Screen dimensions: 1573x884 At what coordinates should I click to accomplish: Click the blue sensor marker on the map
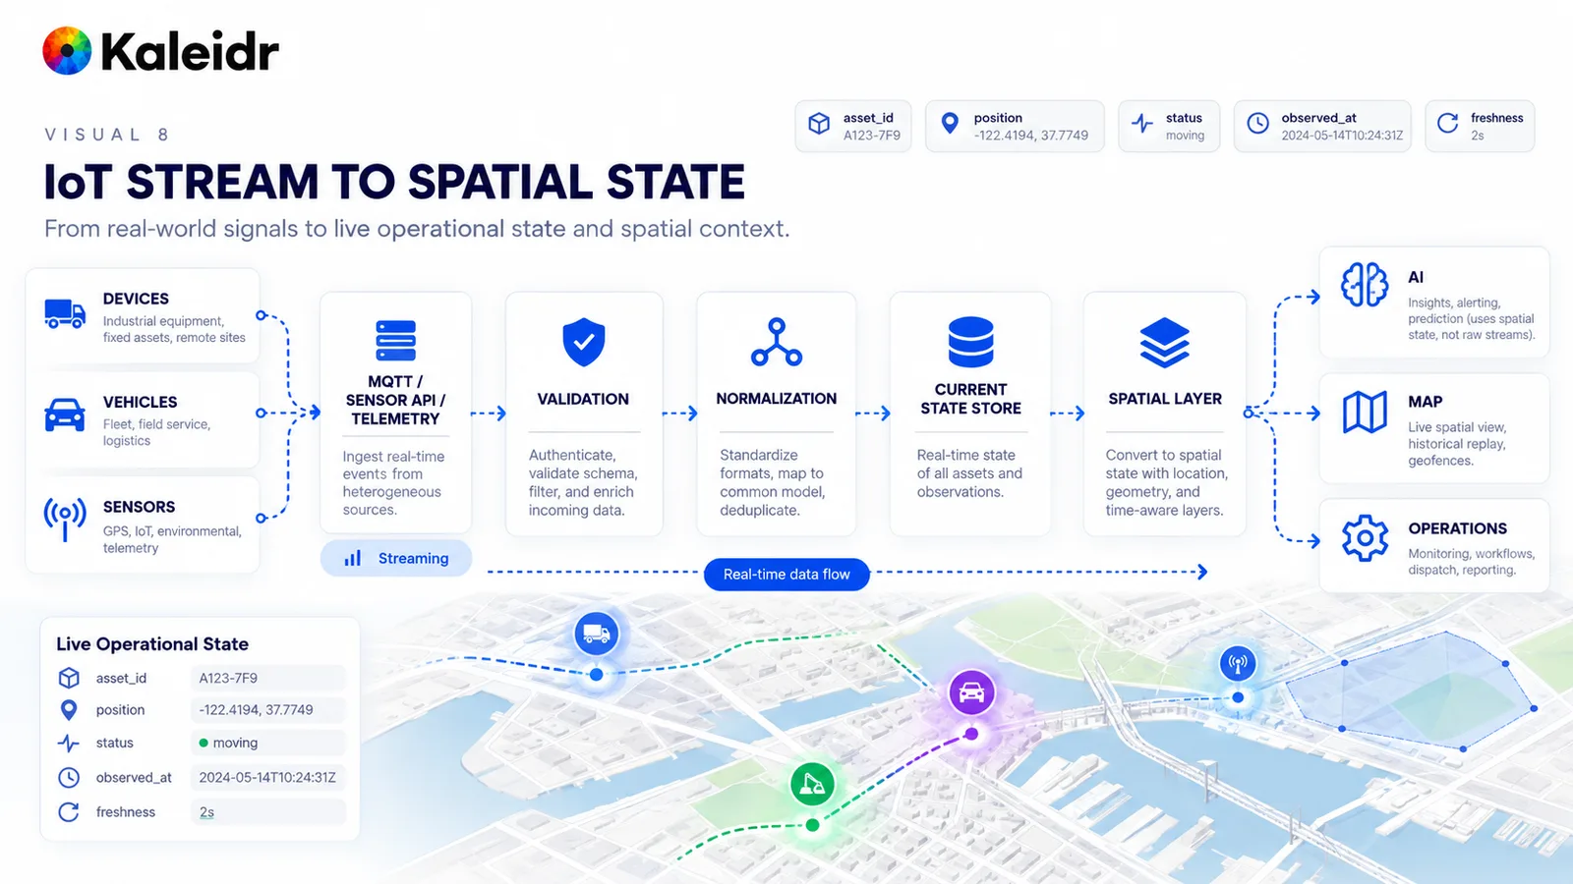click(x=1238, y=663)
